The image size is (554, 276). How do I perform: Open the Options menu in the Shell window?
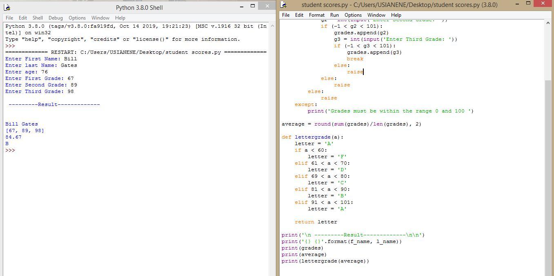[x=77, y=18]
